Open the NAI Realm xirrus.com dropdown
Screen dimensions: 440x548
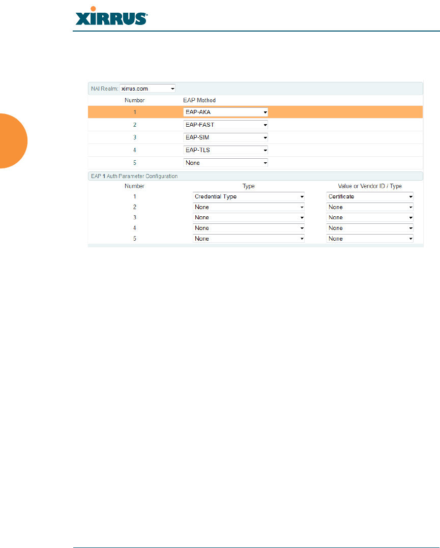click(148, 89)
